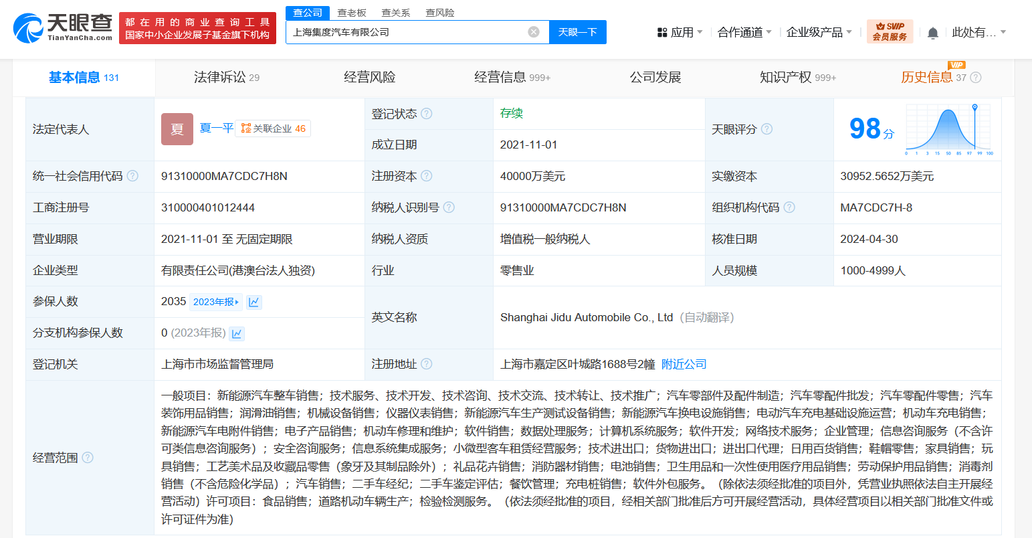Clear the search box with X icon
Screen dimensions: 1032x538
534,32
